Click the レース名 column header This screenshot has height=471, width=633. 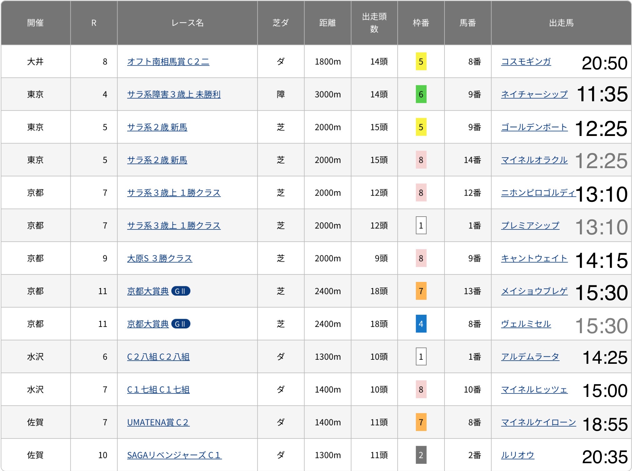[187, 23]
